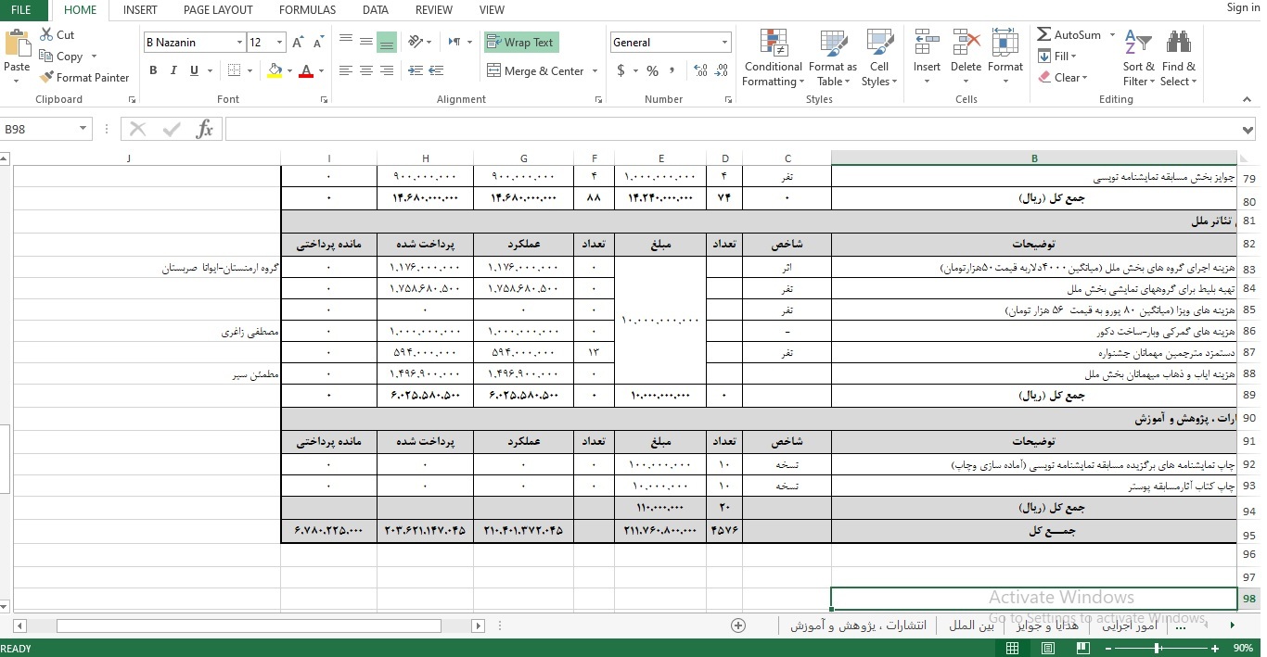Screen dimensions: 1267x657
Task: Open the font size dropdown
Action: 279,43
